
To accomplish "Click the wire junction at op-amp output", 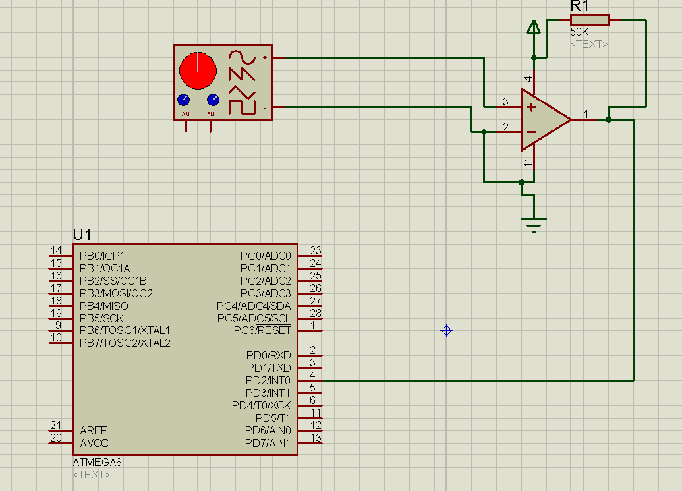I will (x=608, y=119).
